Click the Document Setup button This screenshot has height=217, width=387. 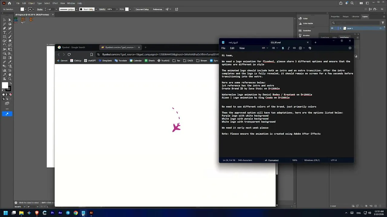[x=142, y=9]
